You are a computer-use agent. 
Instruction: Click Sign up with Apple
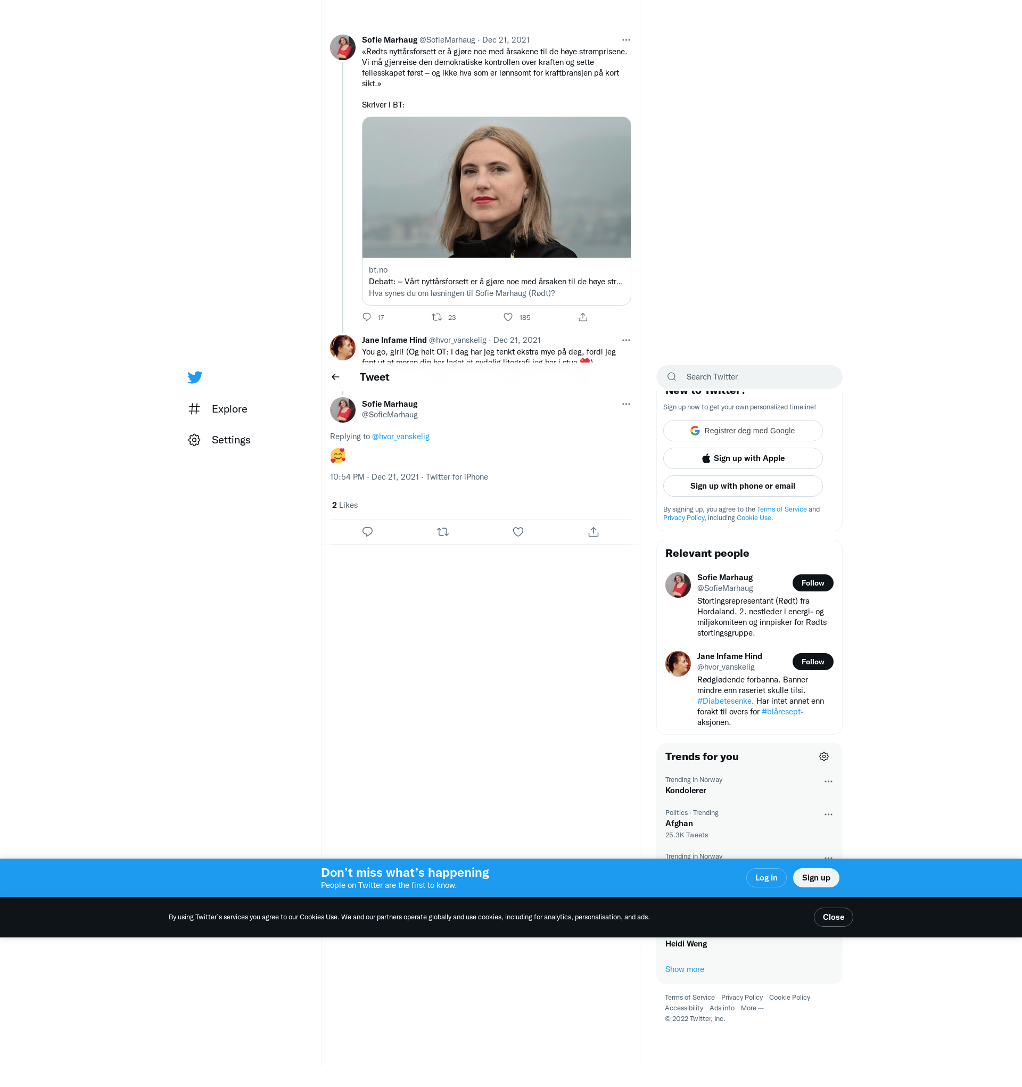tap(743, 458)
